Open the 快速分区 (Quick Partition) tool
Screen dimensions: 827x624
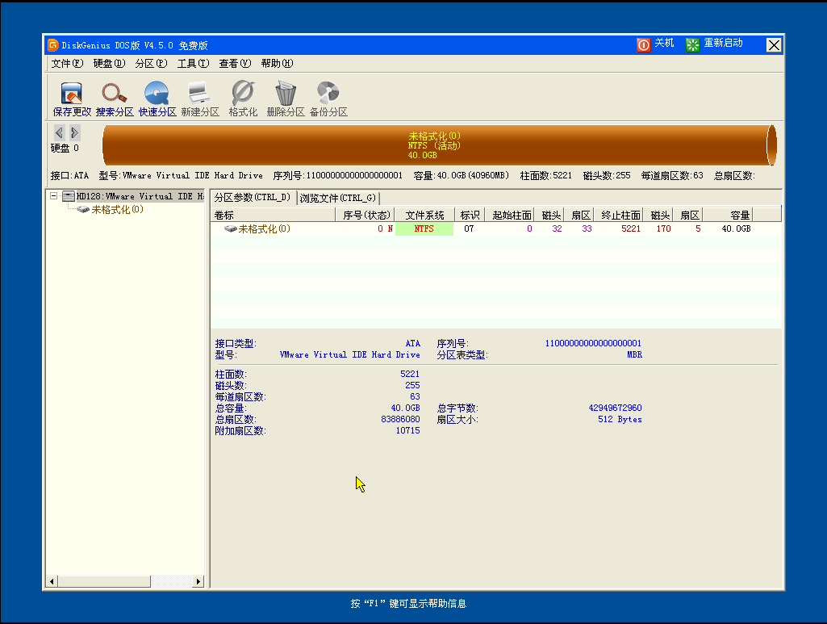click(158, 97)
